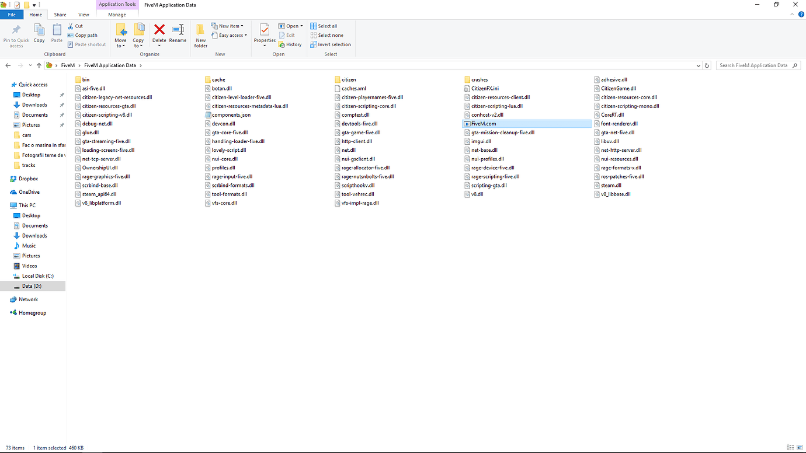Click the Rename icon
Viewport: 806px width, 453px height.
(x=178, y=34)
